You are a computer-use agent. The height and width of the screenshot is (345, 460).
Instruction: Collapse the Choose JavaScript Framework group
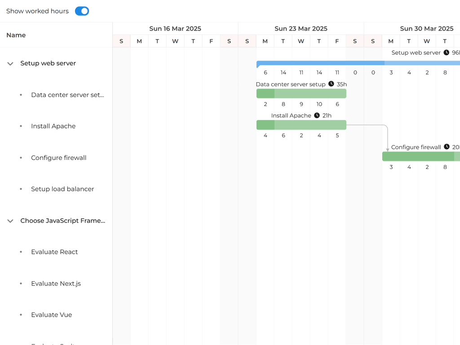tap(10, 221)
